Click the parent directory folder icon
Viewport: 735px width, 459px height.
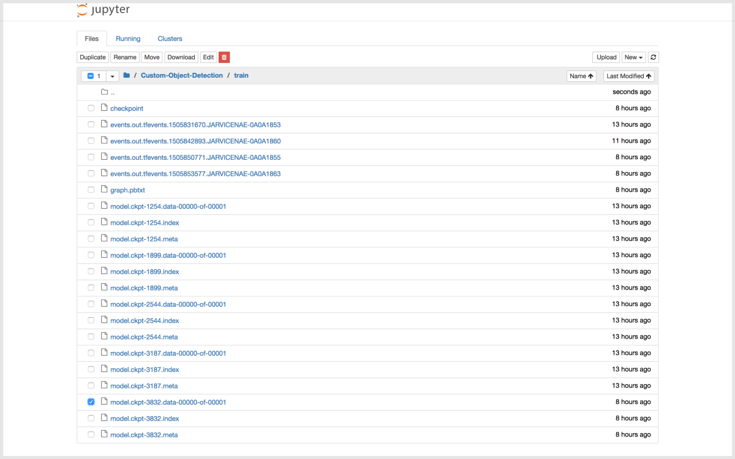104,92
